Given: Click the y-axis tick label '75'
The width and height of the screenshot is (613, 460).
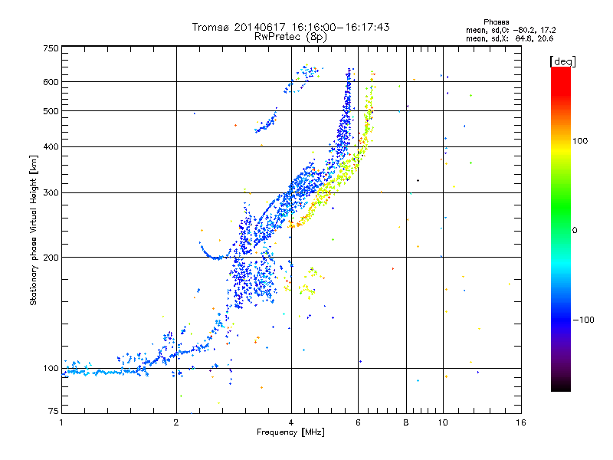Looking at the screenshot, I should click(x=54, y=411).
